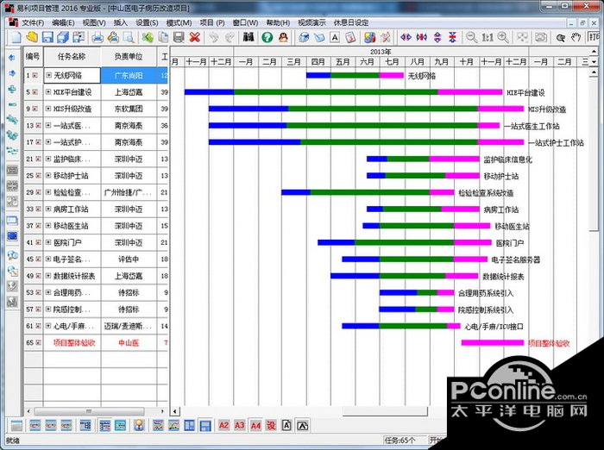Viewport: 604px width, 450px height.
Task: Toggle the red marker on row 65
Action: click(x=39, y=342)
